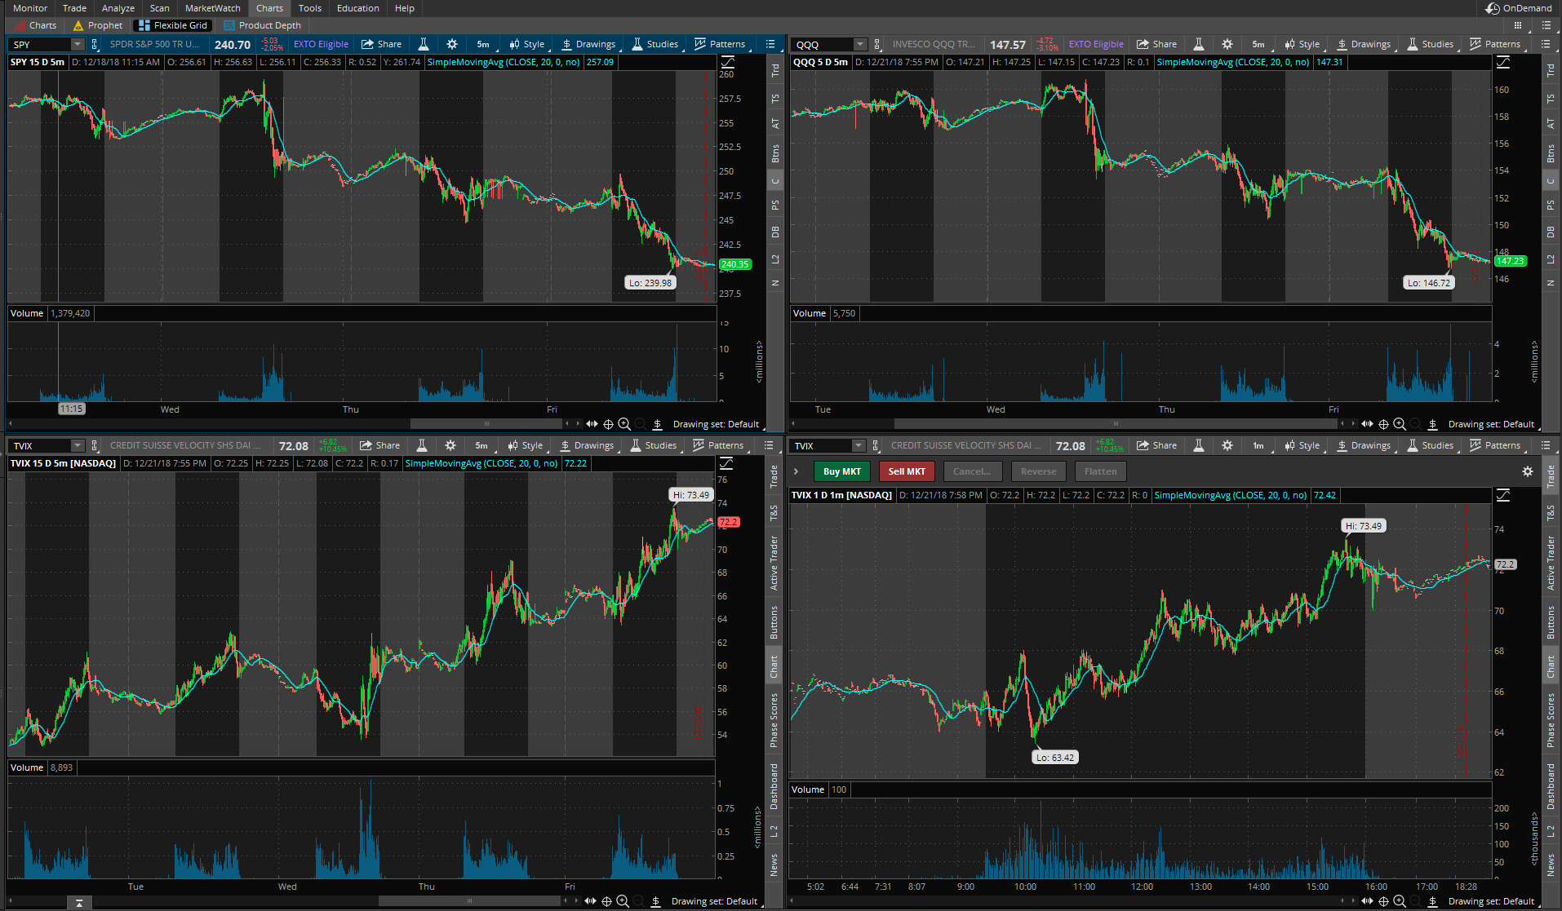Viewport: 1562px width, 911px height.
Task: Open Active Trader settings gear icon
Action: tap(1528, 471)
